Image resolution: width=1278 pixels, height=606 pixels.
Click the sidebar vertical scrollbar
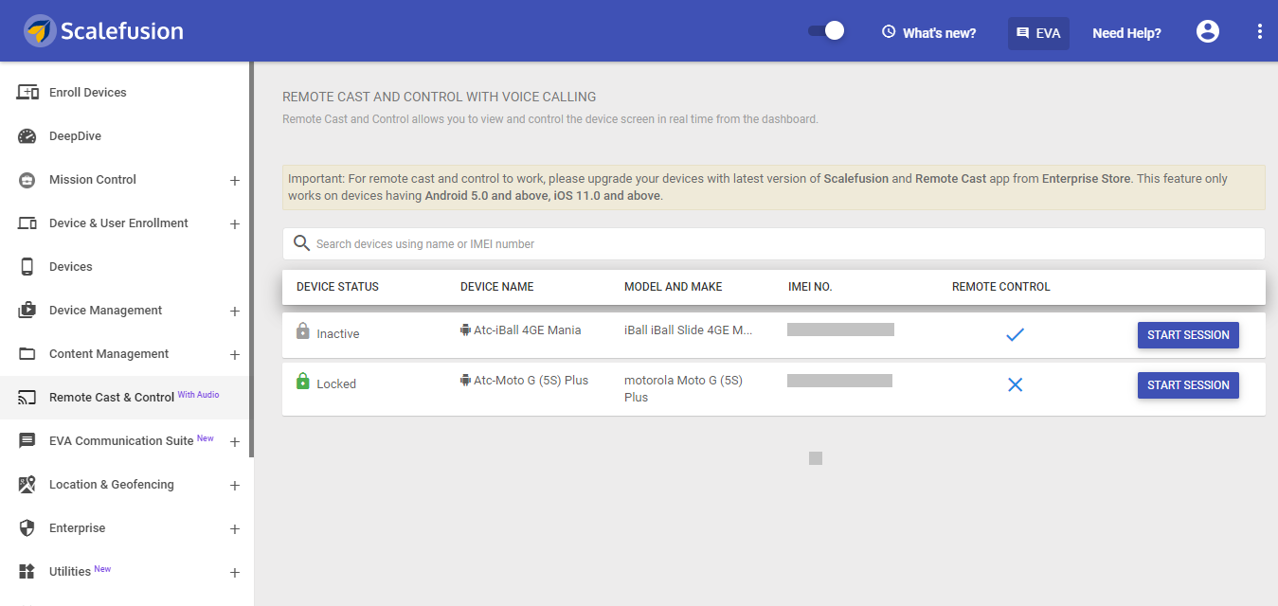click(252, 259)
